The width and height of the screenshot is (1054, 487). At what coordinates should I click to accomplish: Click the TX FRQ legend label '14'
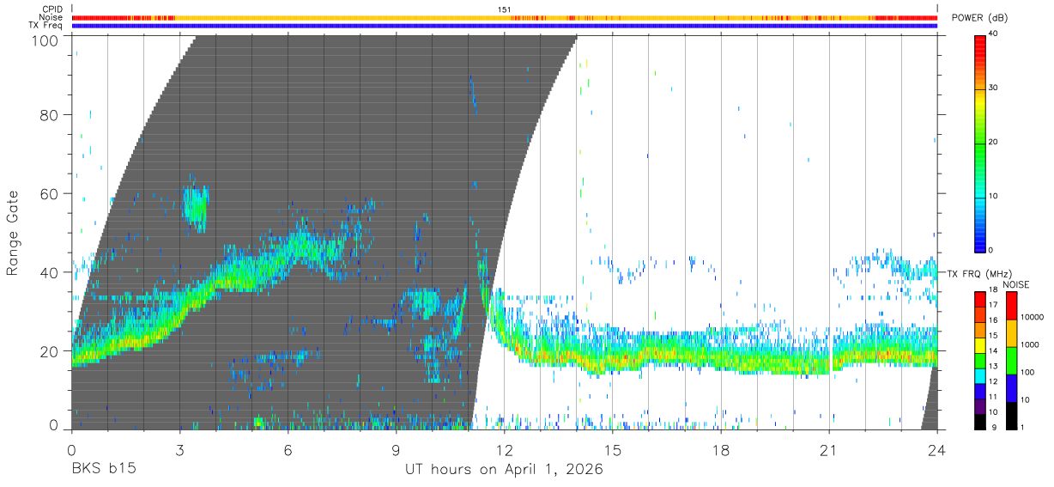(x=994, y=351)
